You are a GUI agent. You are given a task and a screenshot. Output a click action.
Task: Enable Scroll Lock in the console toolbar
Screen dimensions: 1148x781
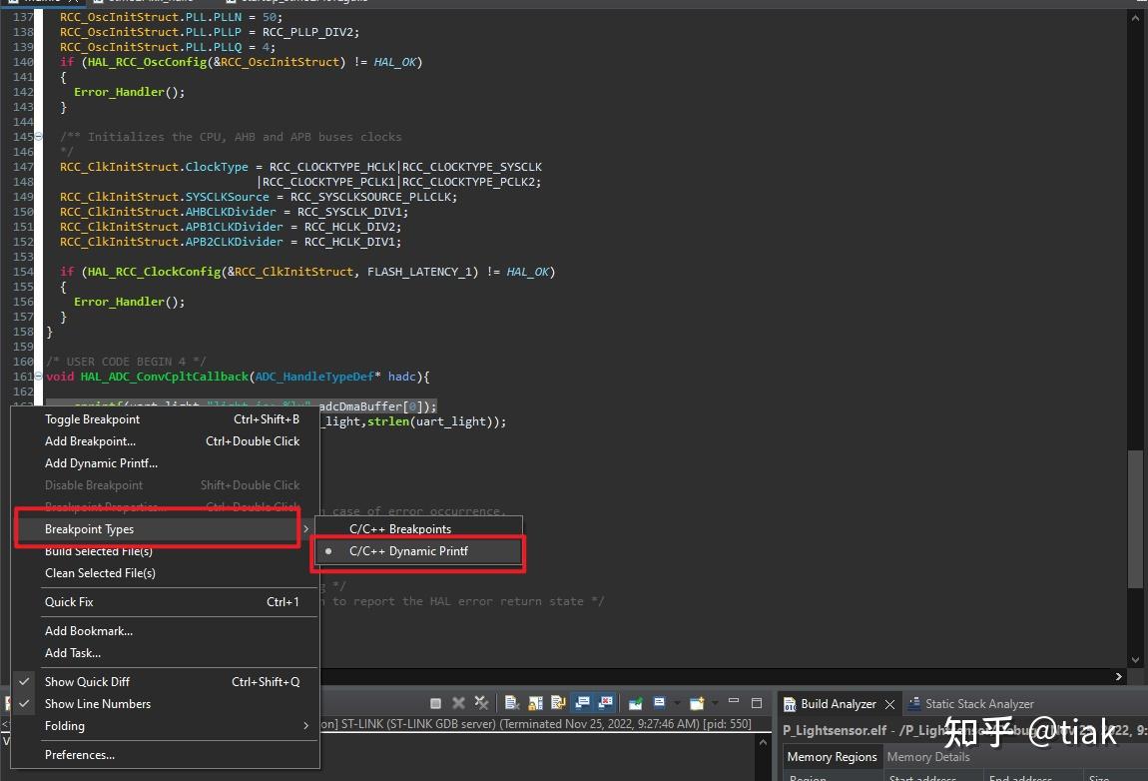[534, 702]
